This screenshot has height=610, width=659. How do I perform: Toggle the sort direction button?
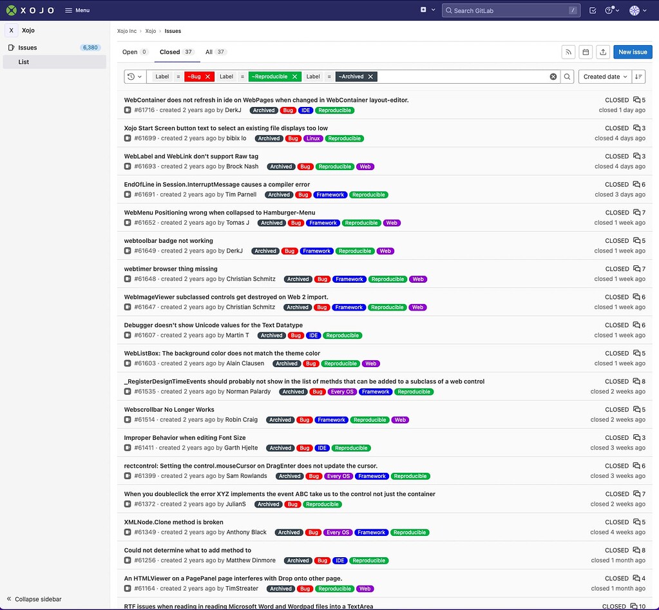(638, 77)
